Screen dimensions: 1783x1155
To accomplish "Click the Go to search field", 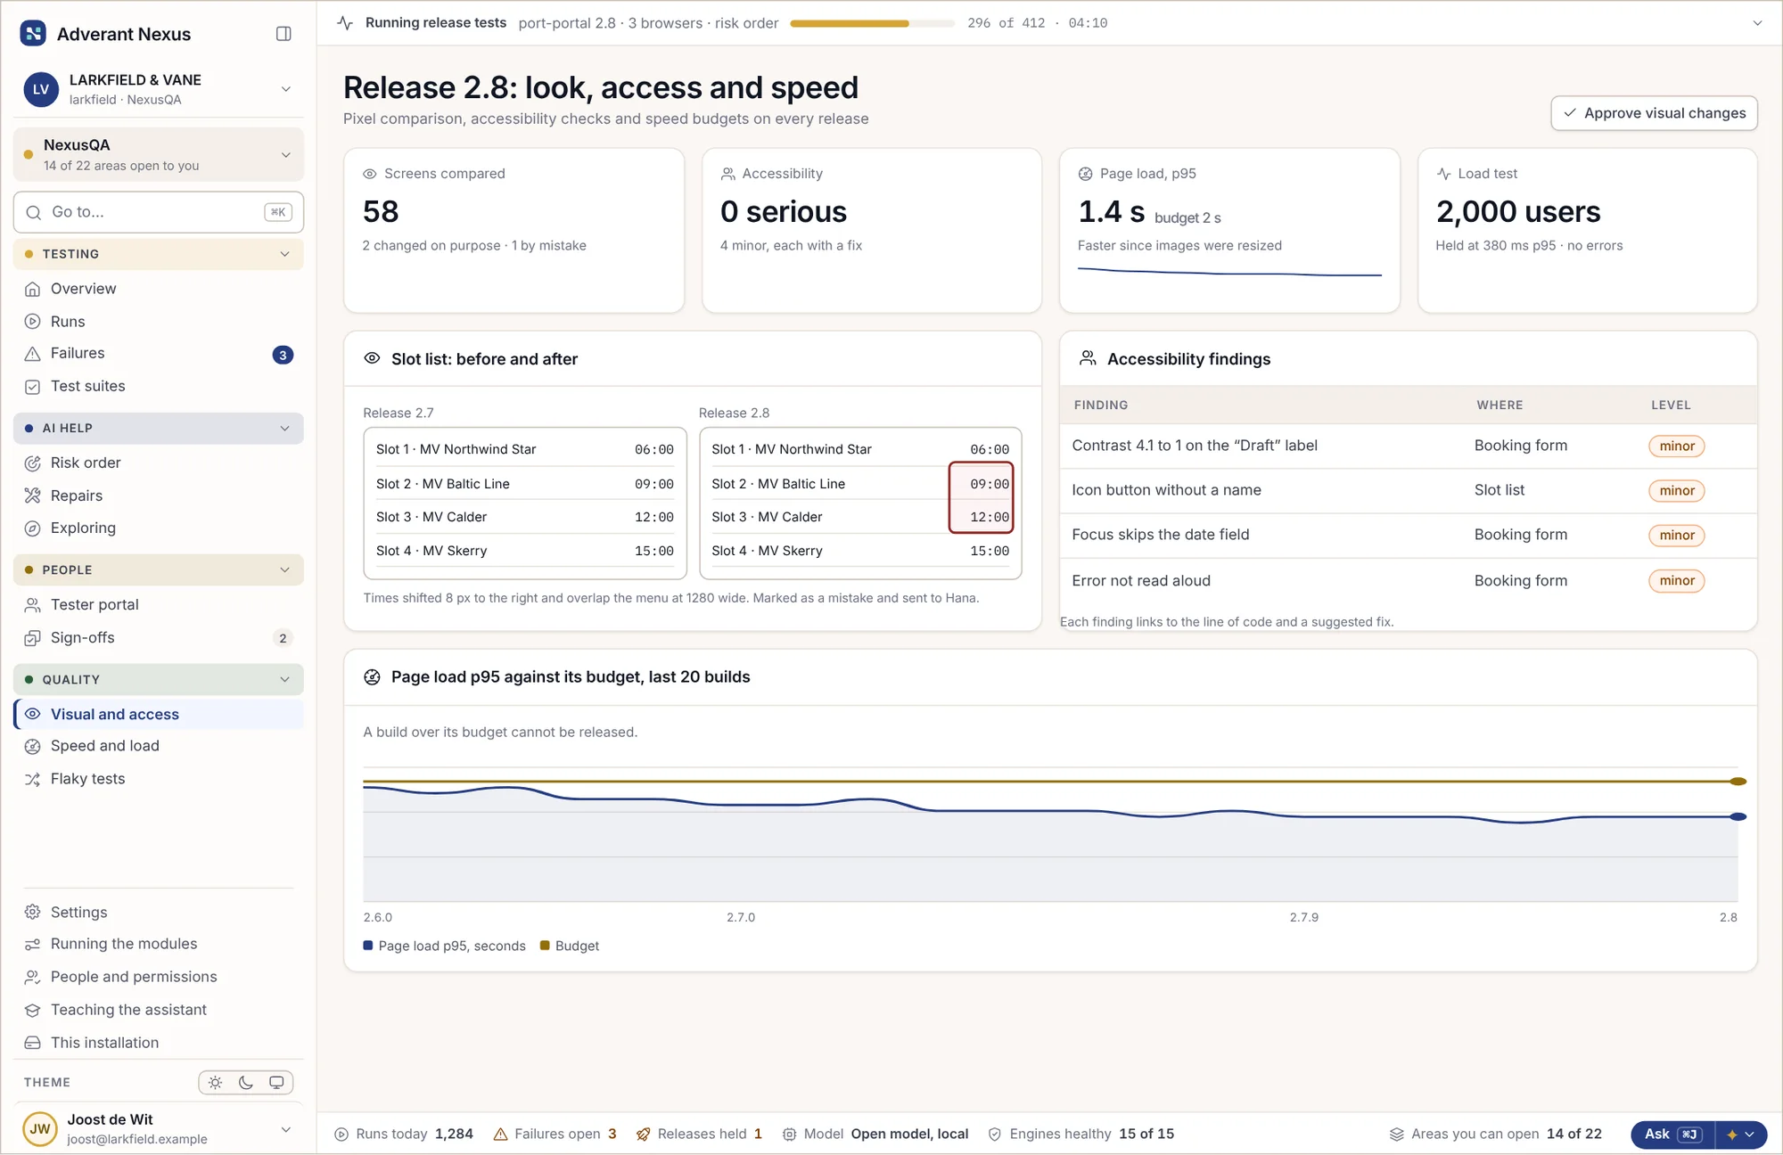I will (159, 213).
